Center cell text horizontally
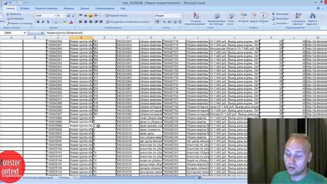This screenshot has height=184, width=327. 85,21
